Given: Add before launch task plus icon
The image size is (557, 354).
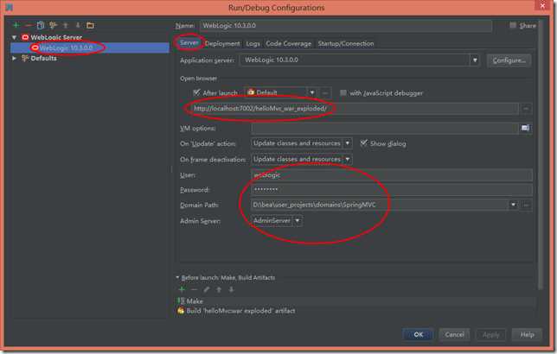Looking at the screenshot, I should pos(182,289).
